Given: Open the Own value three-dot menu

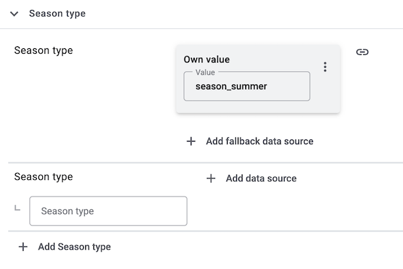Looking at the screenshot, I should pos(325,67).
